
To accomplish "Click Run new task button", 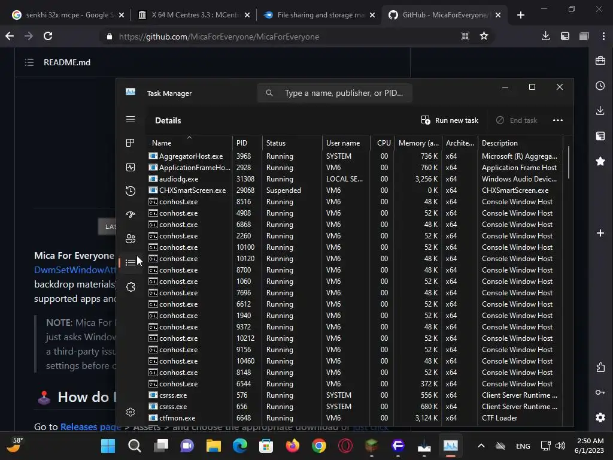I will coord(450,120).
